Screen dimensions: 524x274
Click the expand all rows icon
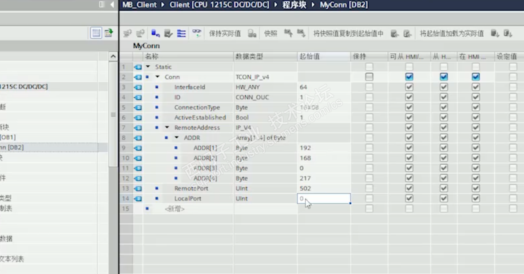coord(182,33)
